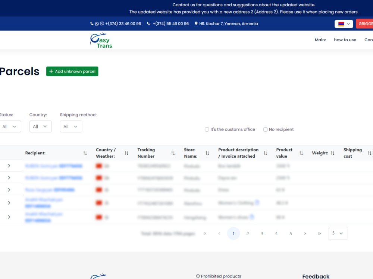Open invoice attachment icon in fourth row

click(257, 203)
